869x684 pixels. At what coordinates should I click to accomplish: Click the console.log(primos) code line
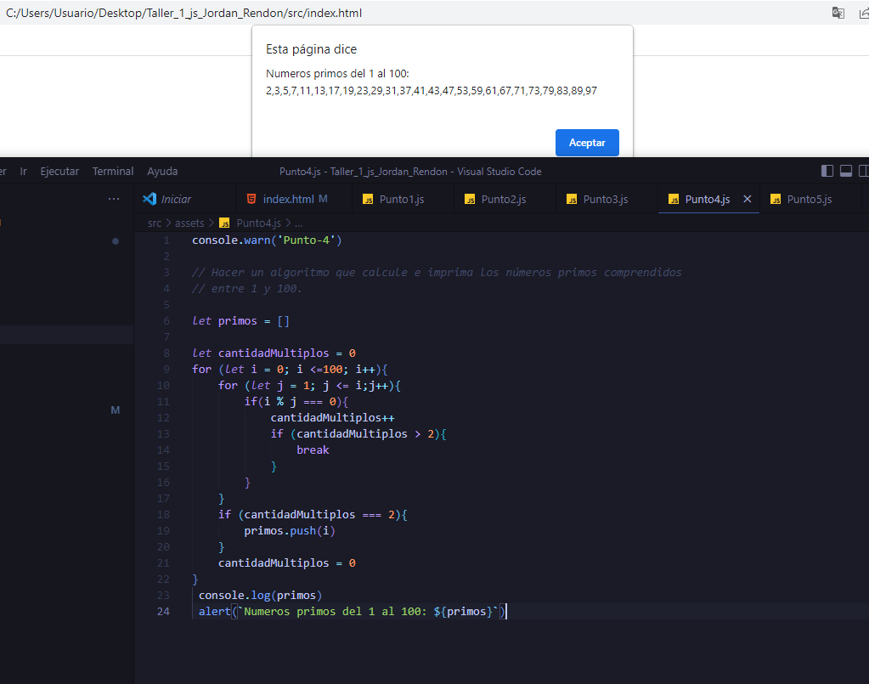260,596
